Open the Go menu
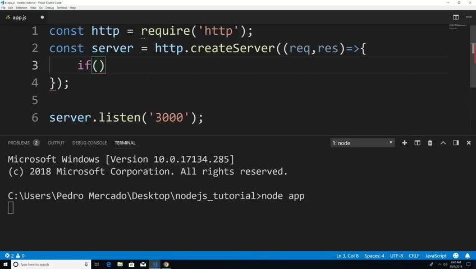Image resolution: width=476 pixels, height=269 pixels. pyautogui.click(x=40, y=8)
